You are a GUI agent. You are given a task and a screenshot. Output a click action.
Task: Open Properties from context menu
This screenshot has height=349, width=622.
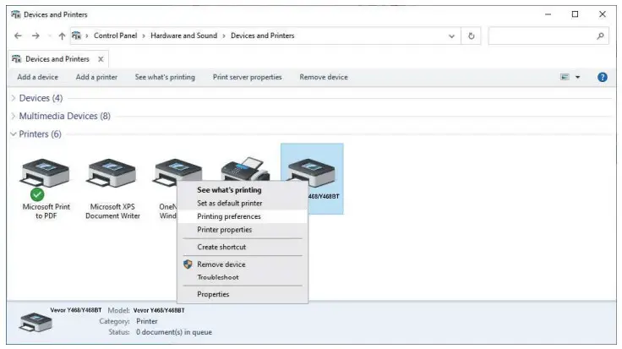242,294
